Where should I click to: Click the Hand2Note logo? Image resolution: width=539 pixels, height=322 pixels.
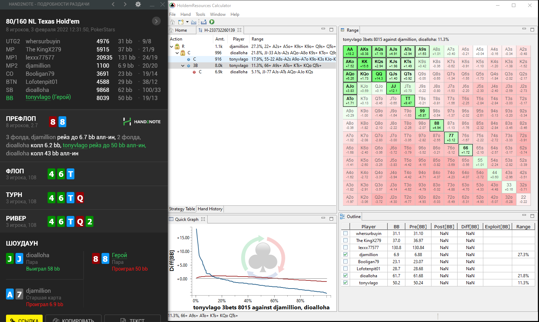pyautogui.click(x=142, y=122)
